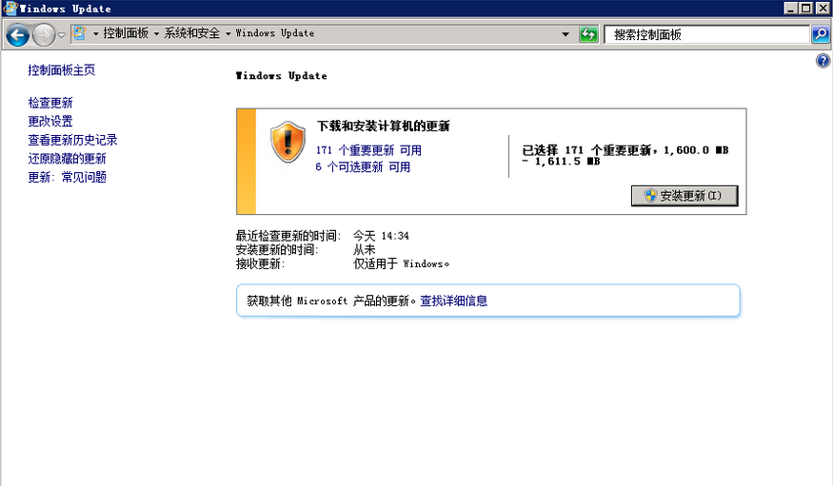Image resolution: width=833 pixels, height=486 pixels.
Task: Focus the 搜索控制面板 search field
Action: coord(706,34)
